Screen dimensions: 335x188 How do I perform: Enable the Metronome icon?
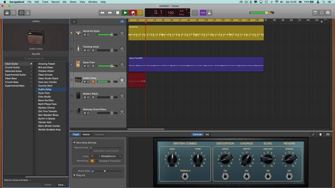click(x=209, y=13)
